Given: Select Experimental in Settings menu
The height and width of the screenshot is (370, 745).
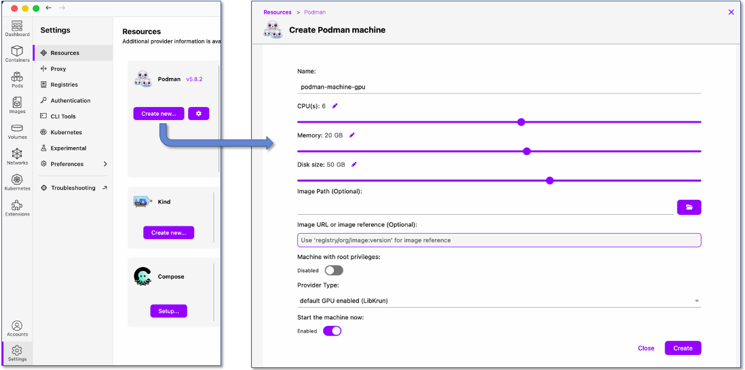Looking at the screenshot, I should (73, 148).
